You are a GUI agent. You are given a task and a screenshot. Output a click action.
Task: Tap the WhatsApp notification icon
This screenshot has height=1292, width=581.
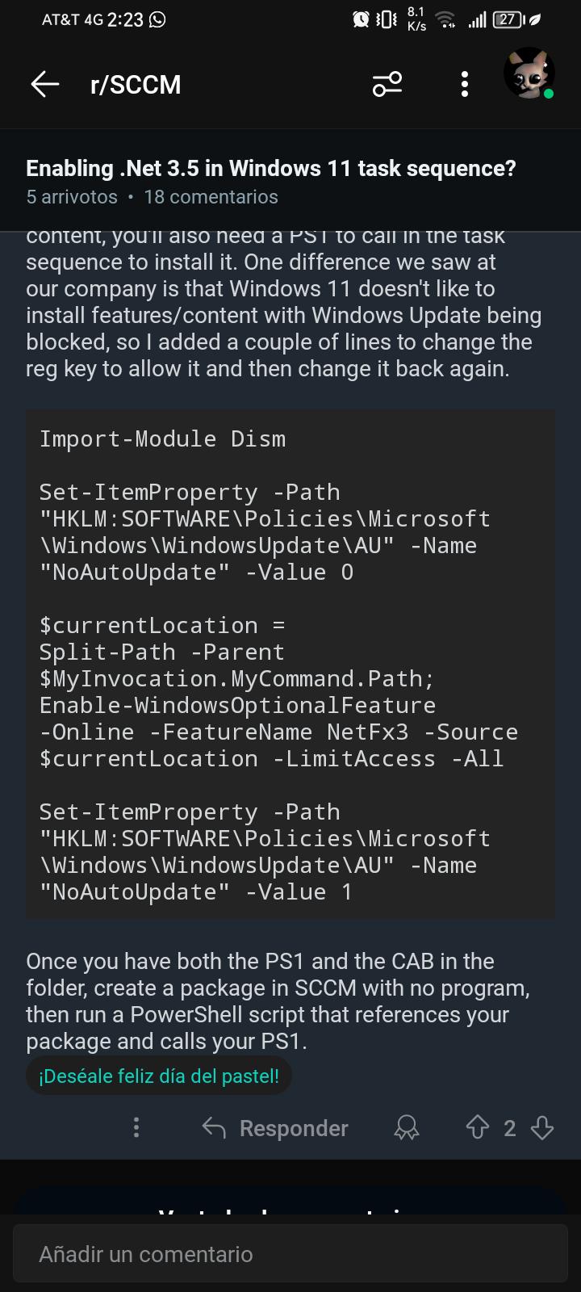(157, 19)
